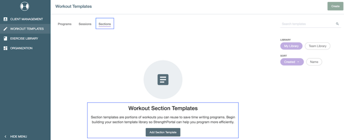This screenshot has height=140, width=344.
Task: Click the search magnifier icon
Action: click(337, 24)
